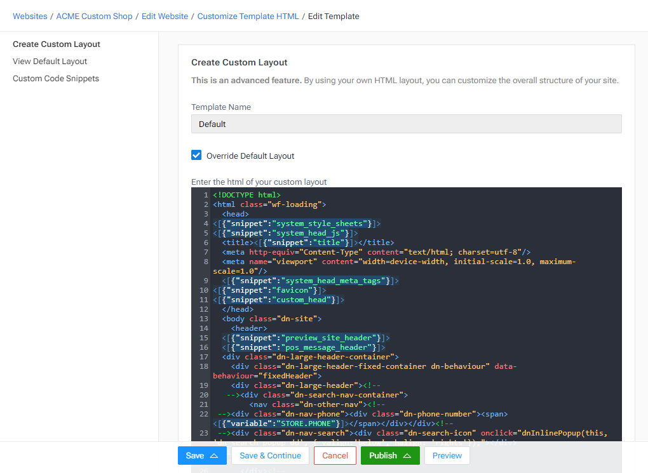Open Custom Code Snippets from the sidebar

pos(56,78)
